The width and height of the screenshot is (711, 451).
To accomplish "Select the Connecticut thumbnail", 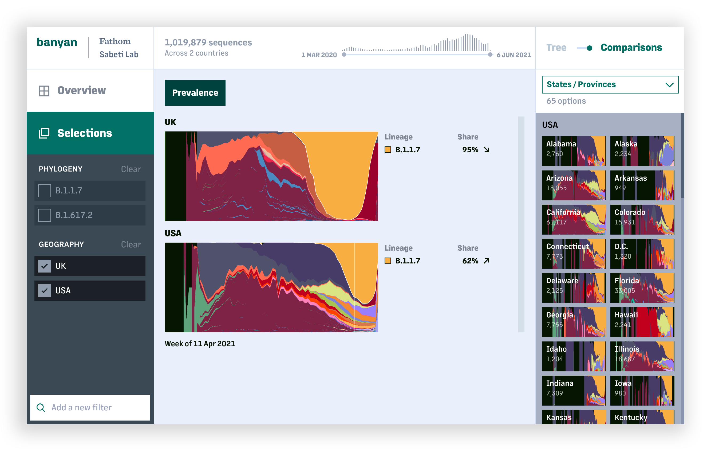I will (x=574, y=254).
